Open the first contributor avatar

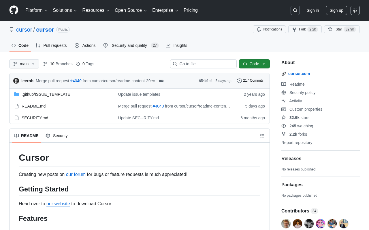[x=286, y=224]
